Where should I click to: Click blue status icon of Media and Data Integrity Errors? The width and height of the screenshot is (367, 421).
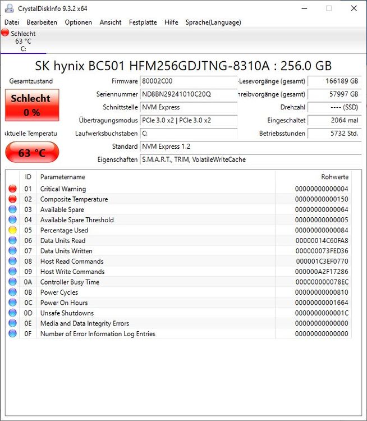click(x=12, y=323)
